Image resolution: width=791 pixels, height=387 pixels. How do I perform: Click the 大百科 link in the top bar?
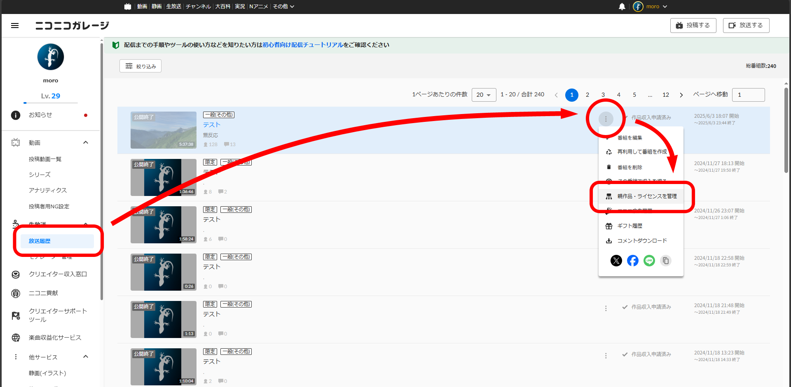(x=222, y=7)
